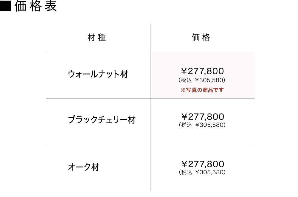Click the ウォールナット材 row label

coord(98,74)
